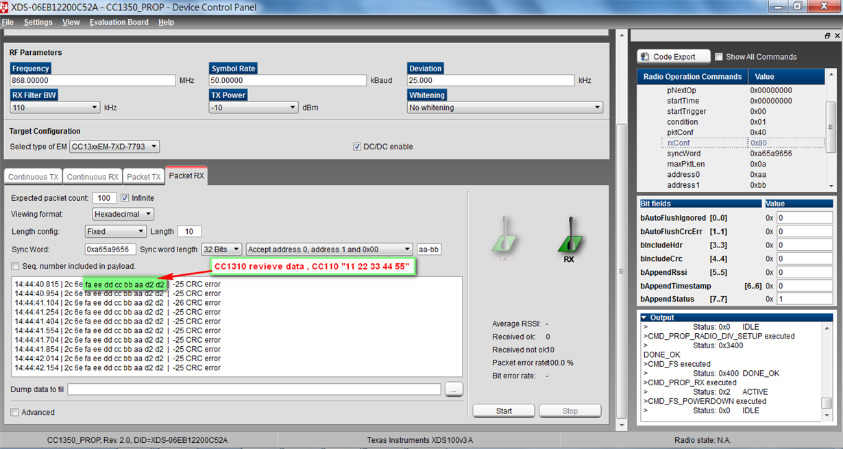
Task: Open the Settings menu
Action: click(38, 22)
